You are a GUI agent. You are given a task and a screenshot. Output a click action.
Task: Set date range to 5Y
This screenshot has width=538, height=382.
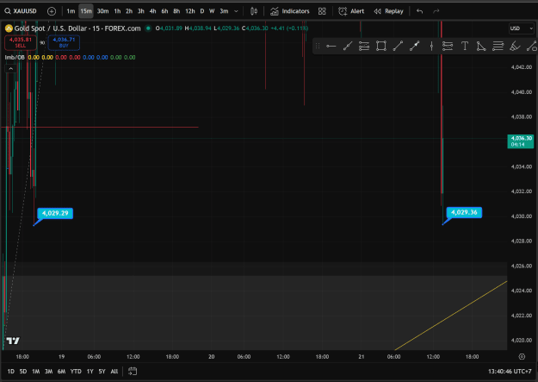[102, 372]
